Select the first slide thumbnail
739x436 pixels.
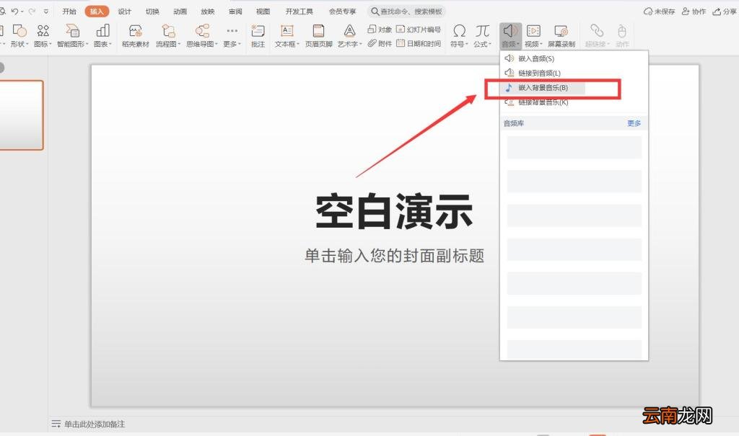(x=21, y=115)
